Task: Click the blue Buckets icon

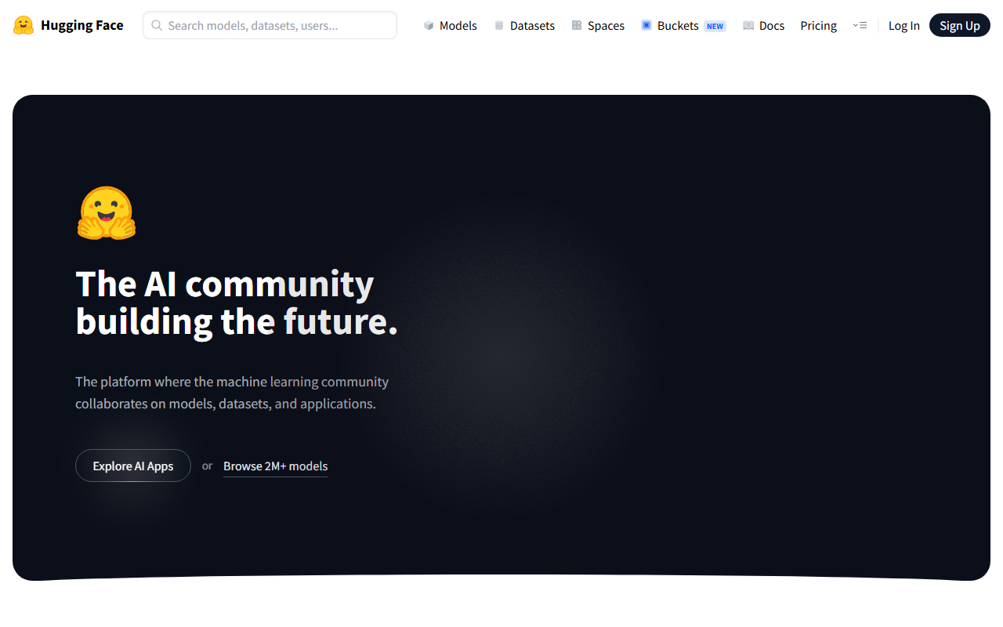Action: pyautogui.click(x=646, y=25)
